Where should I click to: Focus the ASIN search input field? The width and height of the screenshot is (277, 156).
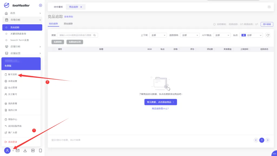pos(77,35)
